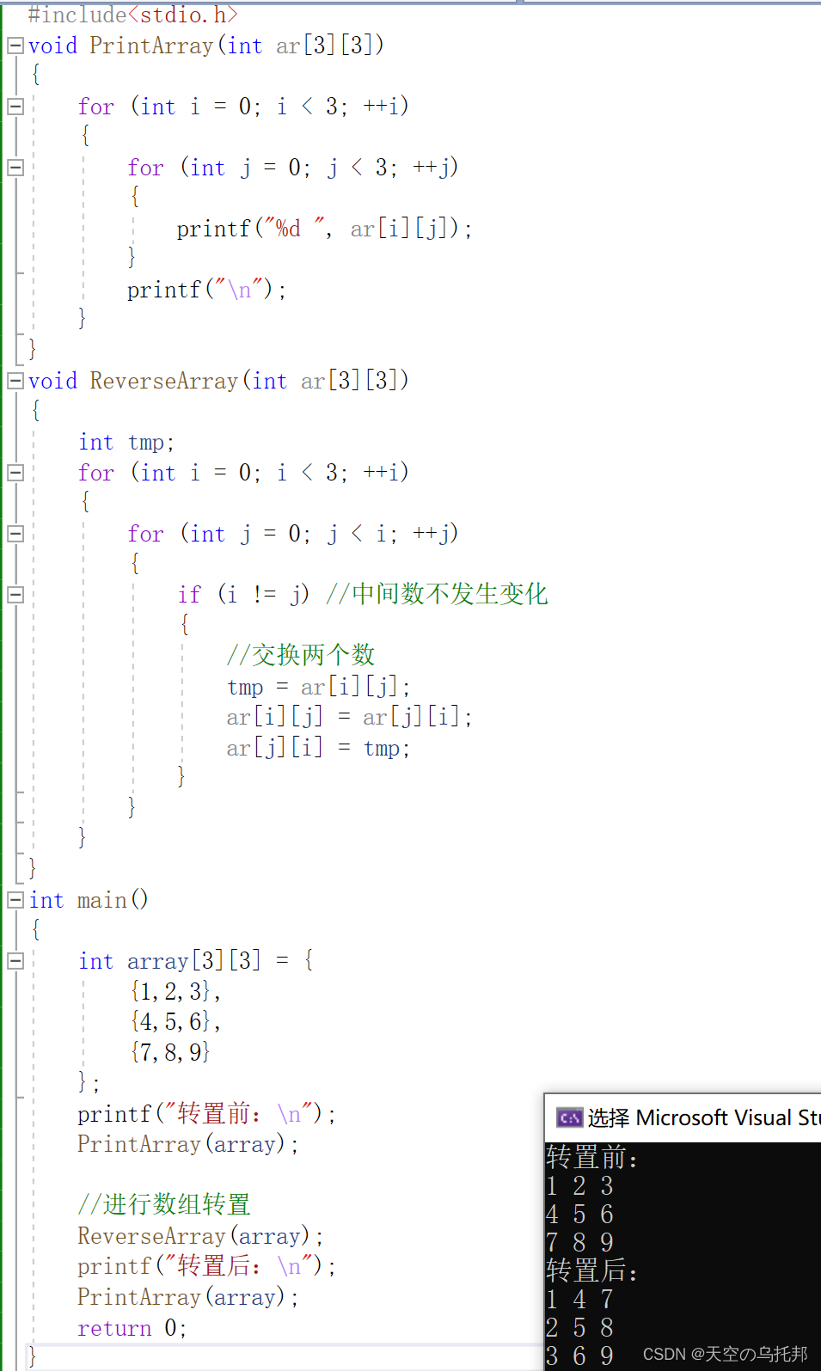Click console output row '7 8 9'

[x=580, y=1243]
